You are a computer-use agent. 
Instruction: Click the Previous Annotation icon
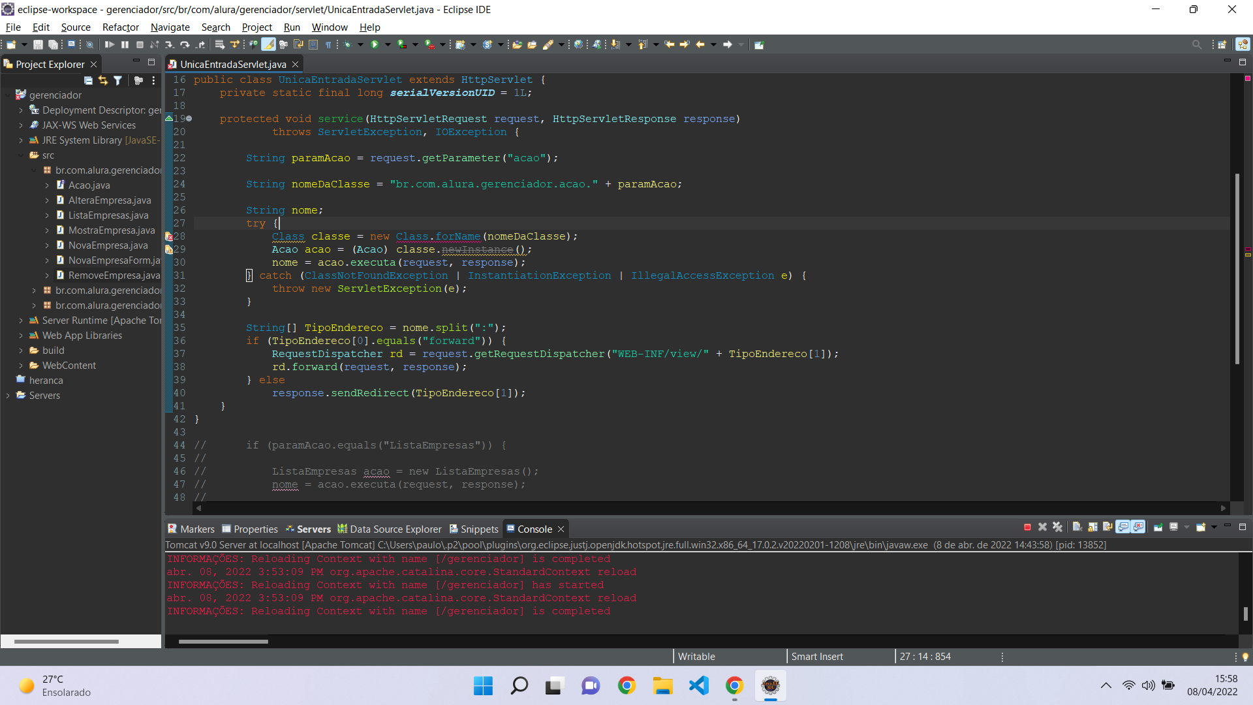pos(642,44)
